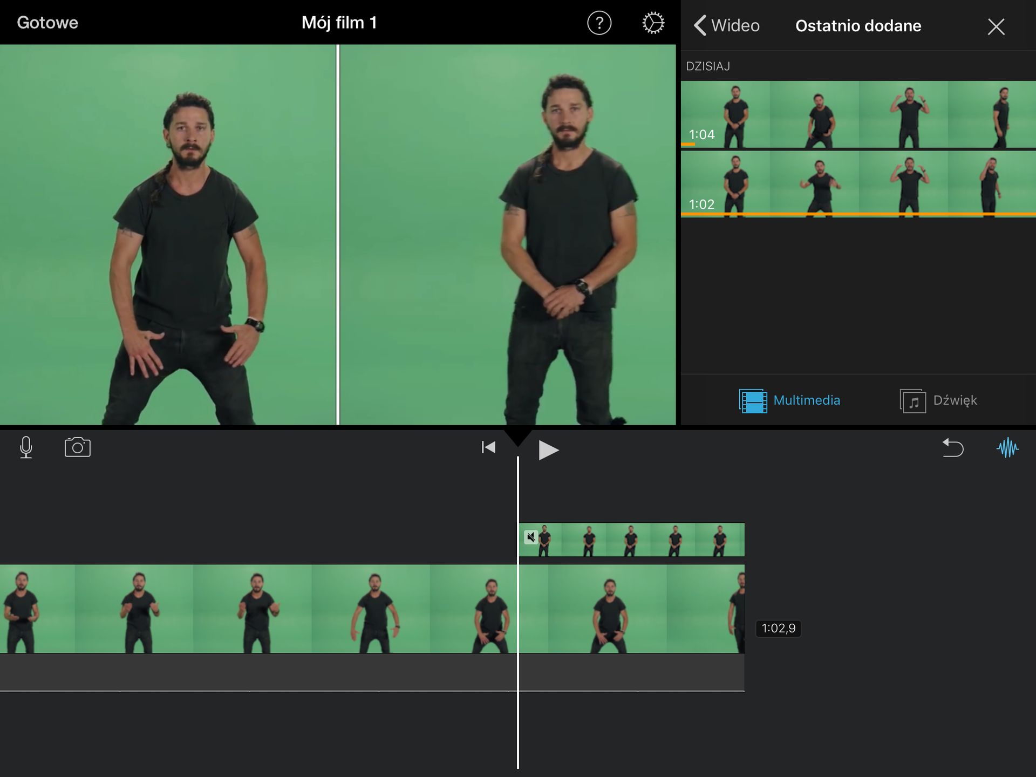Toggle audio waveform display icon
Screen dimensions: 1036x777
pyautogui.click(x=1007, y=448)
